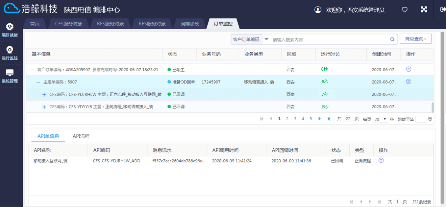Click the 准备OD回单 status cell

[181, 82]
